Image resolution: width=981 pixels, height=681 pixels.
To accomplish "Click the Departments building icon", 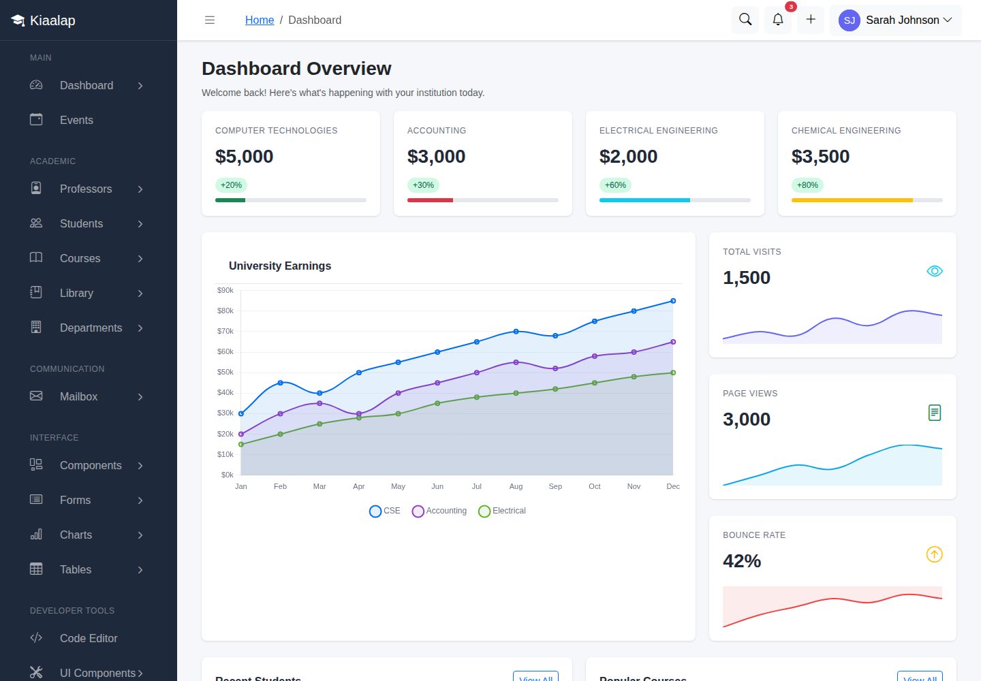I will (x=36, y=328).
